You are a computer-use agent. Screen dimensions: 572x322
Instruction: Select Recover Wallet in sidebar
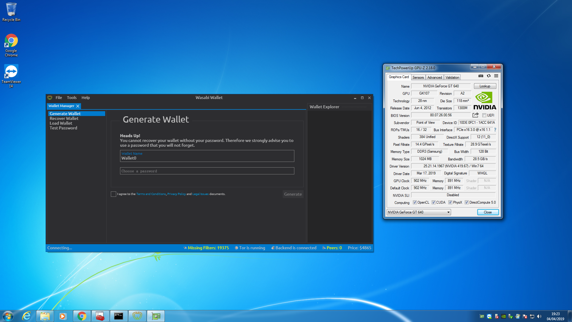[64, 118]
